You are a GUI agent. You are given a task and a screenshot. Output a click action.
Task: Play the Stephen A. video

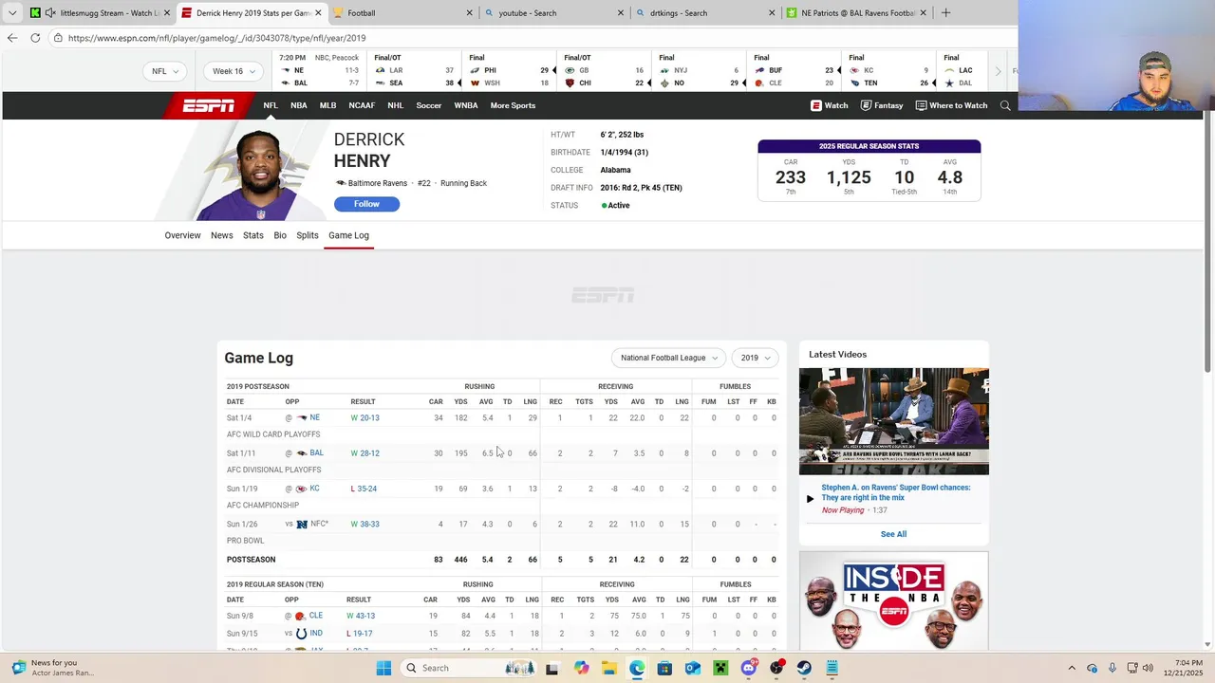810,498
